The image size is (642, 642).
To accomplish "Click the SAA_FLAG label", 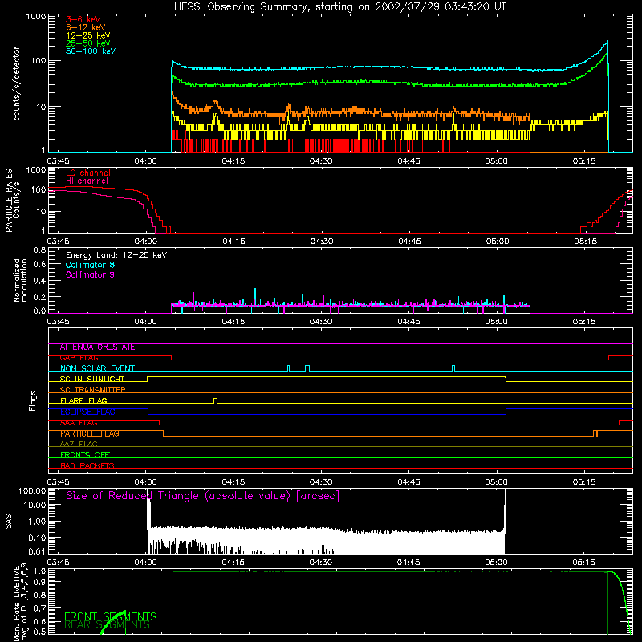I will (x=79, y=423).
